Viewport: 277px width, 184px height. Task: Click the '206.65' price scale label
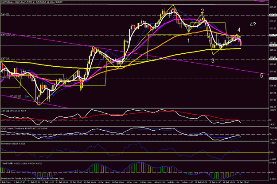pyautogui.click(x=273, y=107)
